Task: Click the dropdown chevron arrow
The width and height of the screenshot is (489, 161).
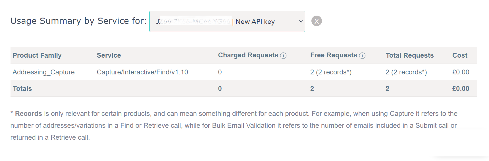Action: [301, 21]
